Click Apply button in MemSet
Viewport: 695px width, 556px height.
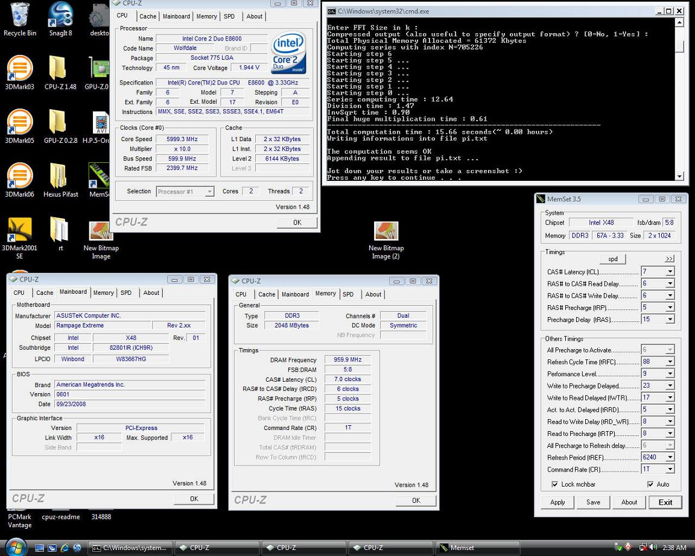557,502
